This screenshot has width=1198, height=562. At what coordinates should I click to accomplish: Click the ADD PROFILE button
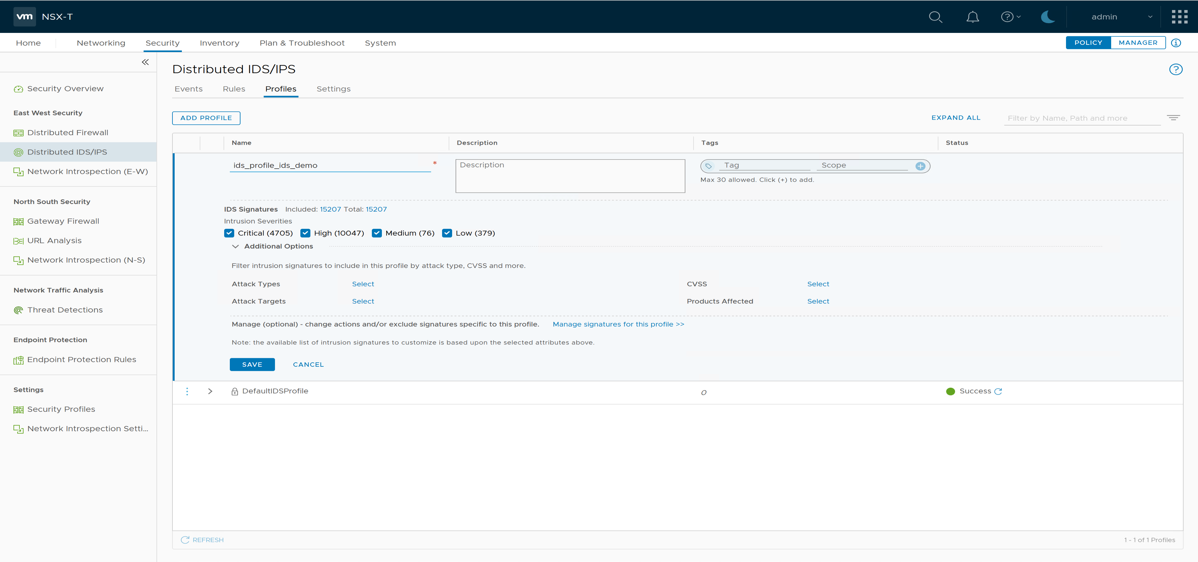point(206,118)
